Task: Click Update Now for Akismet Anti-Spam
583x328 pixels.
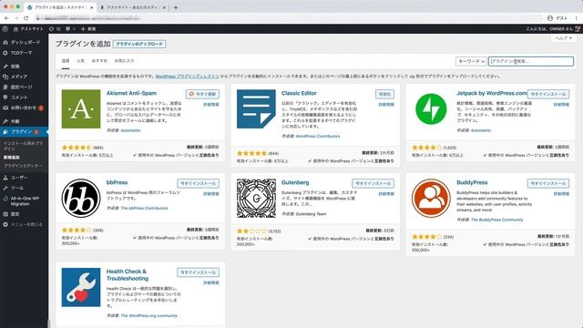Action: [x=202, y=94]
